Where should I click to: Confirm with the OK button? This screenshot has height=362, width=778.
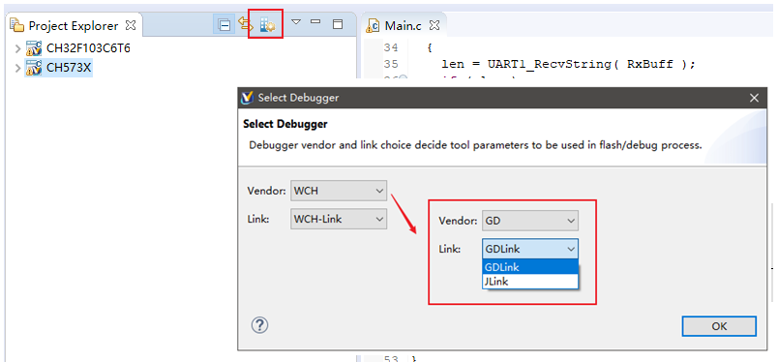pyautogui.click(x=719, y=326)
